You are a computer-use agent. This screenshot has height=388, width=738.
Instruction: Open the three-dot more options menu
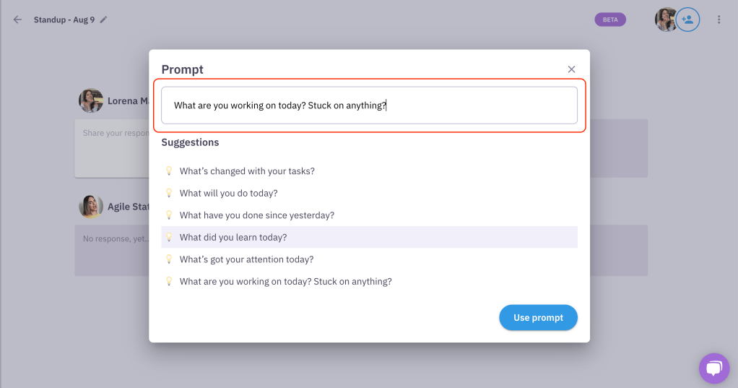[719, 20]
